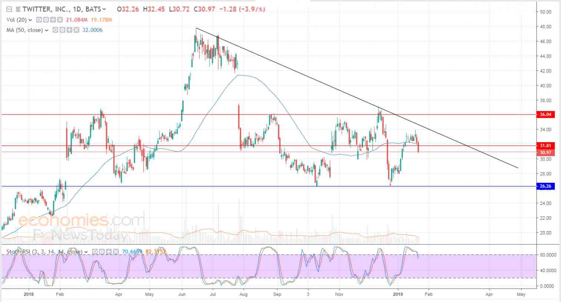Image resolution: width=561 pixels, height=302 pixels.
Task: Click the Sep label on the time axis
Action: tap(277, 294)
